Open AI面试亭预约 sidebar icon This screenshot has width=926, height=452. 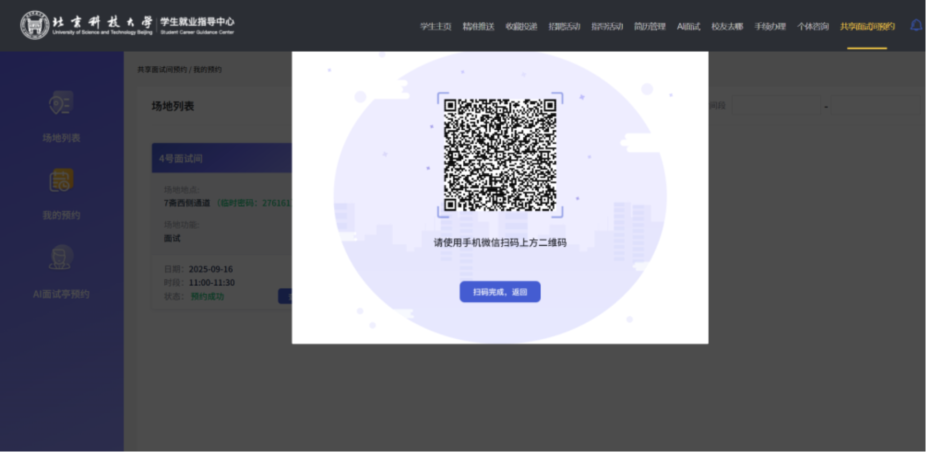(x=61, y=258)
